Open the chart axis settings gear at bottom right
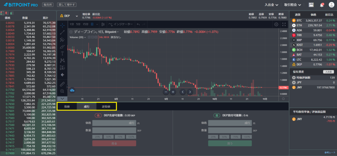The image size is (337, 156). [283, 99]
